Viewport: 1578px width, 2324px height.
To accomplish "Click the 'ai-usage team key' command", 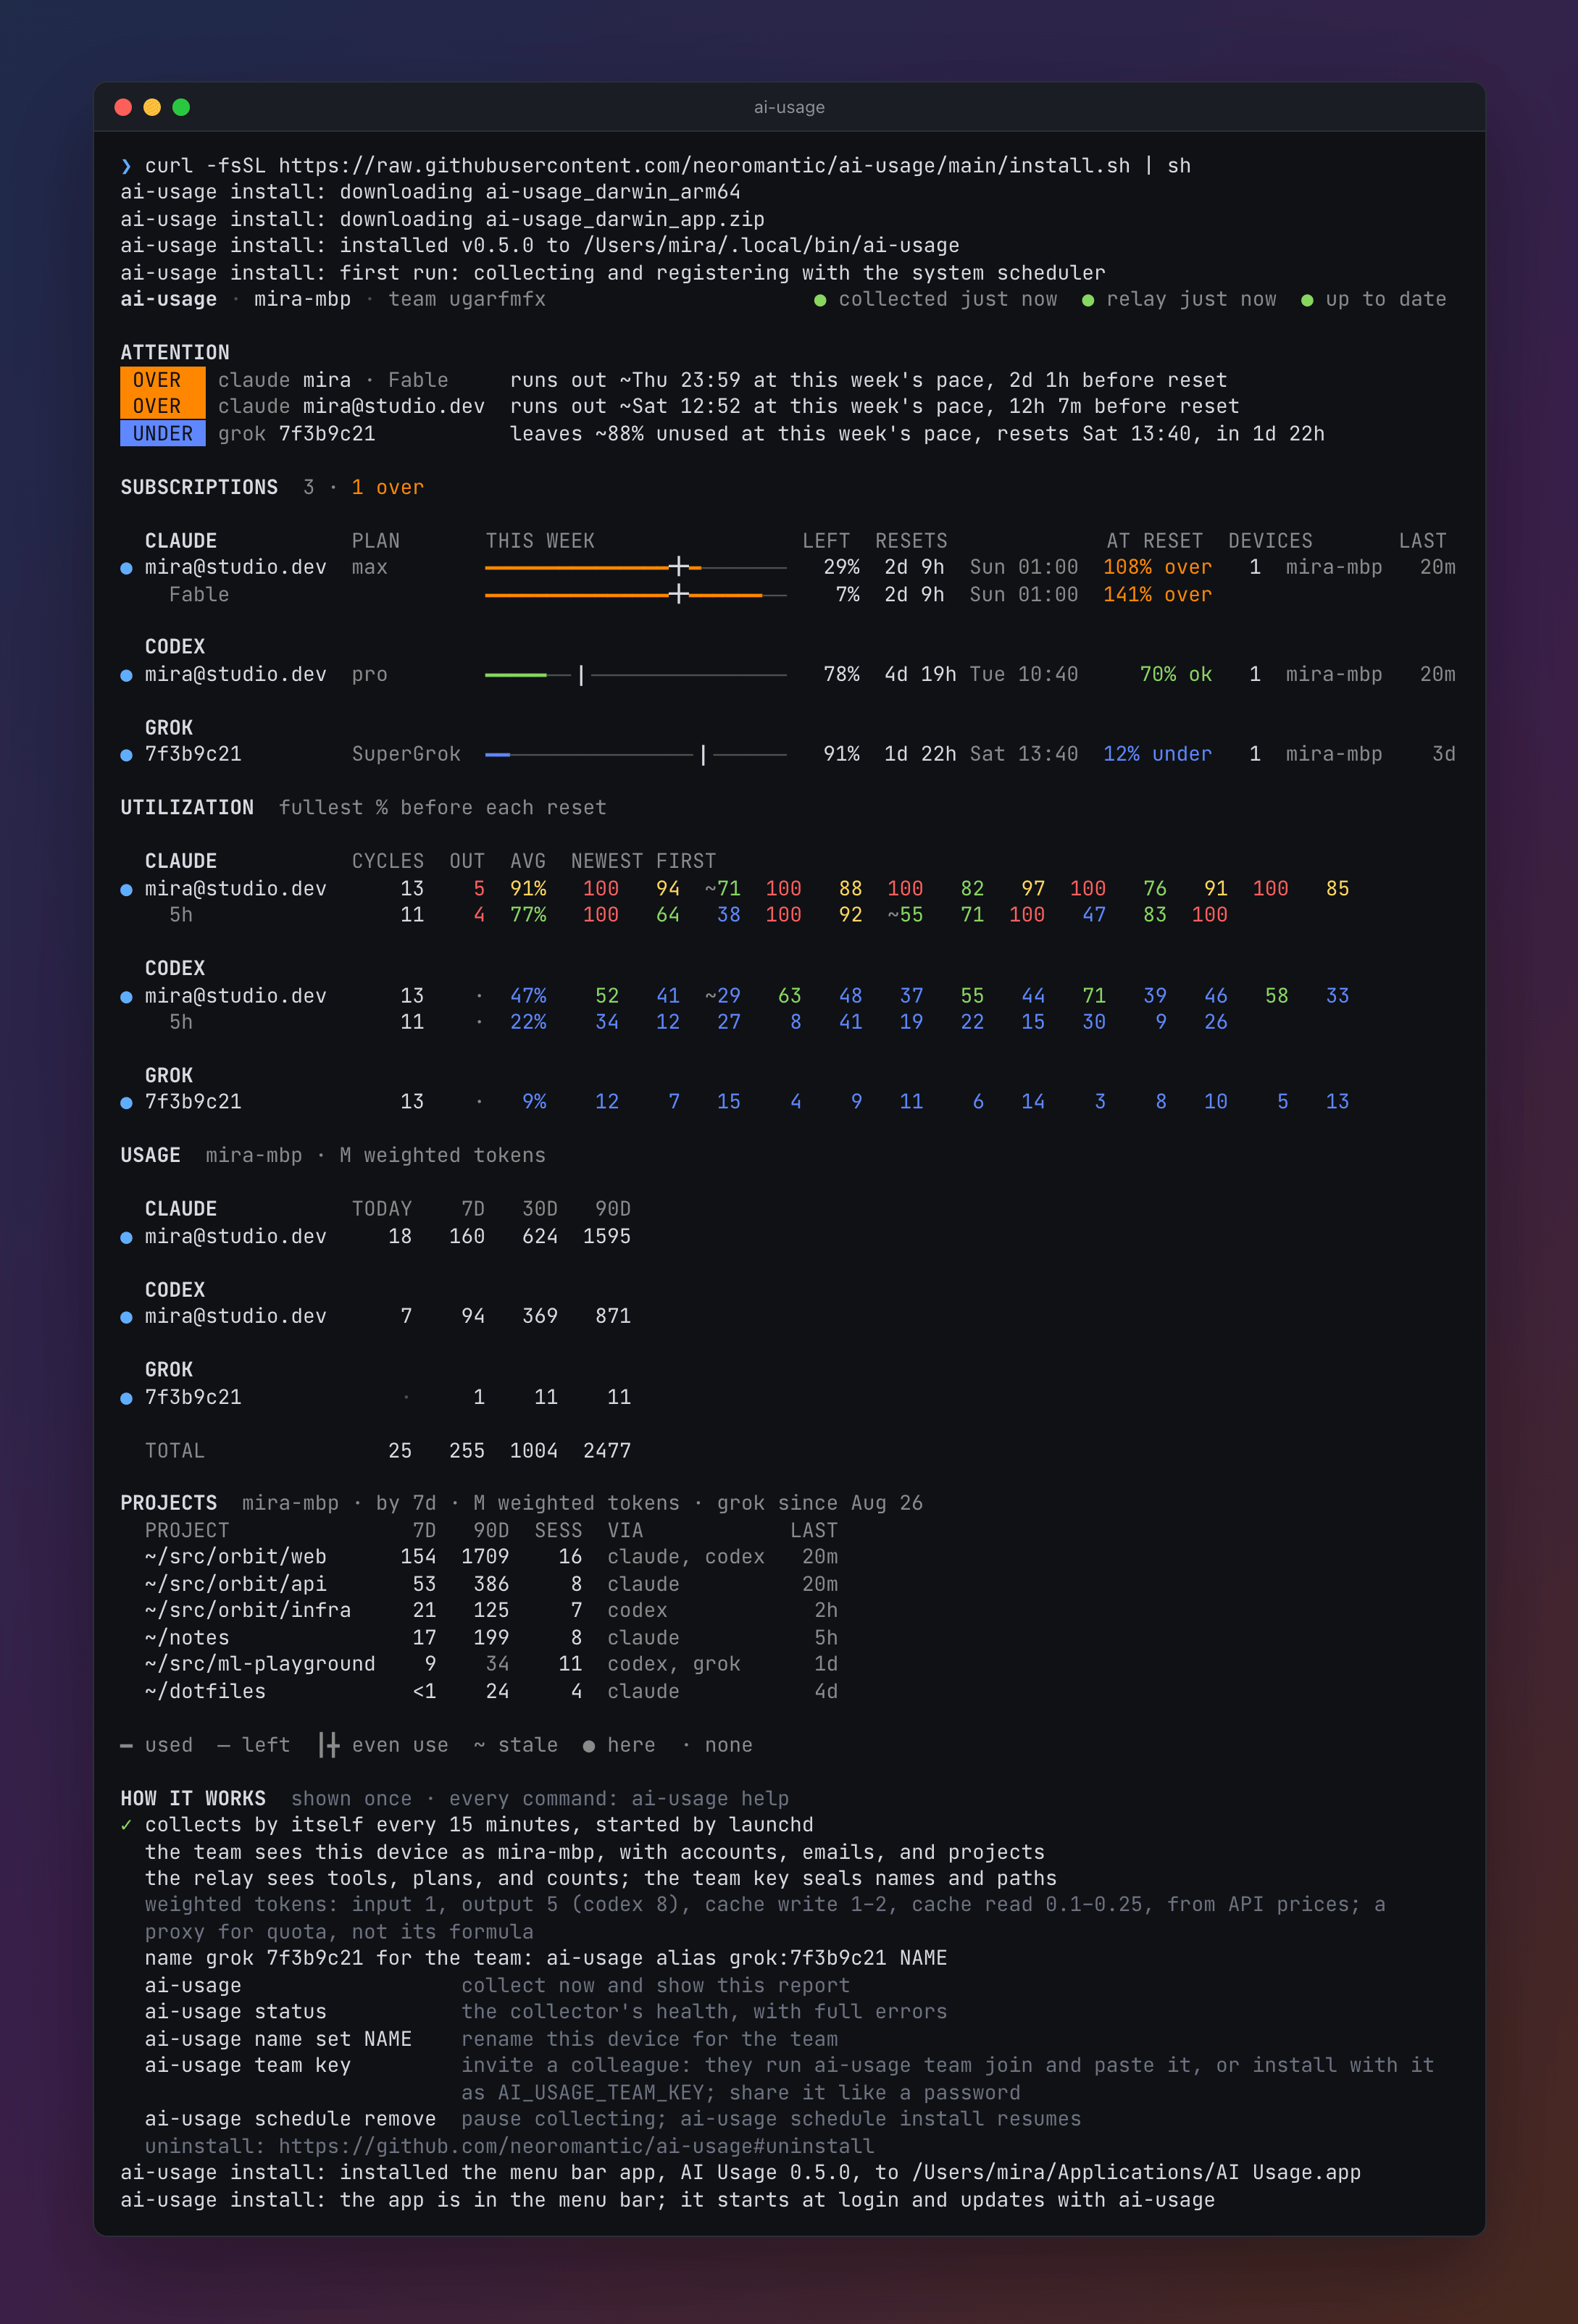I will click(248, 2066).
